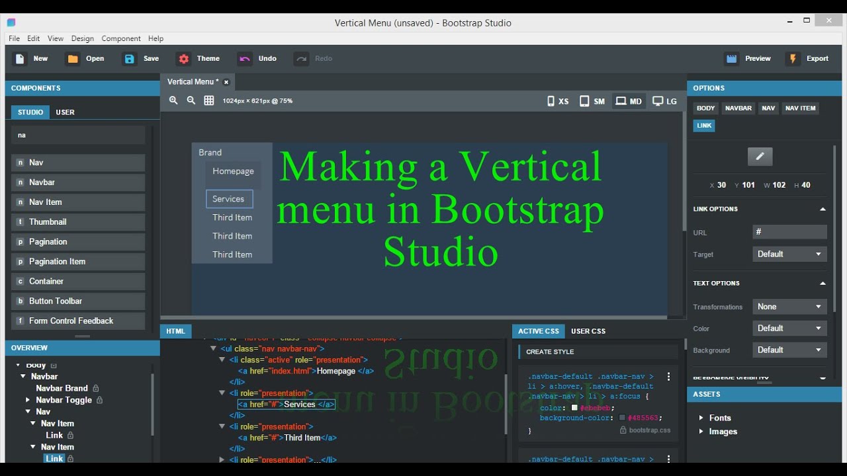
Task: Switch to the User components tab
Action: 66,112
